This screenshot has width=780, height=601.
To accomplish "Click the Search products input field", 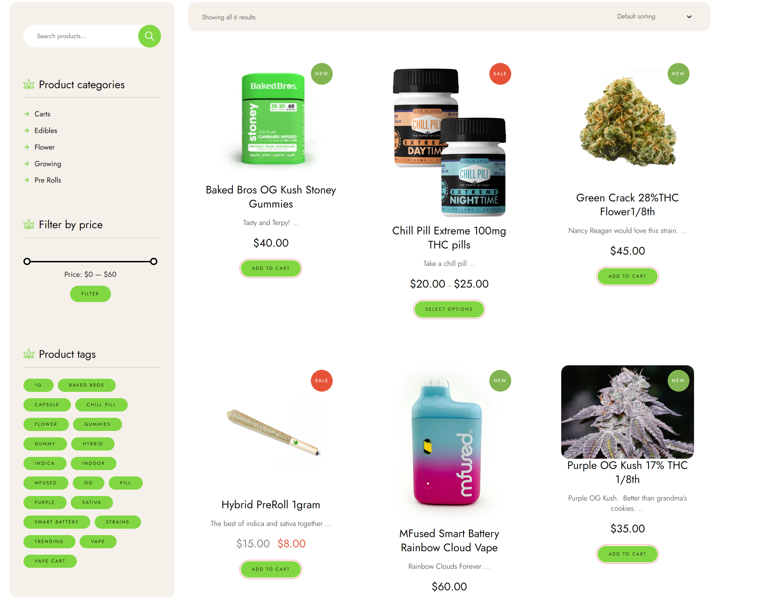I will [x=82, y=36].
